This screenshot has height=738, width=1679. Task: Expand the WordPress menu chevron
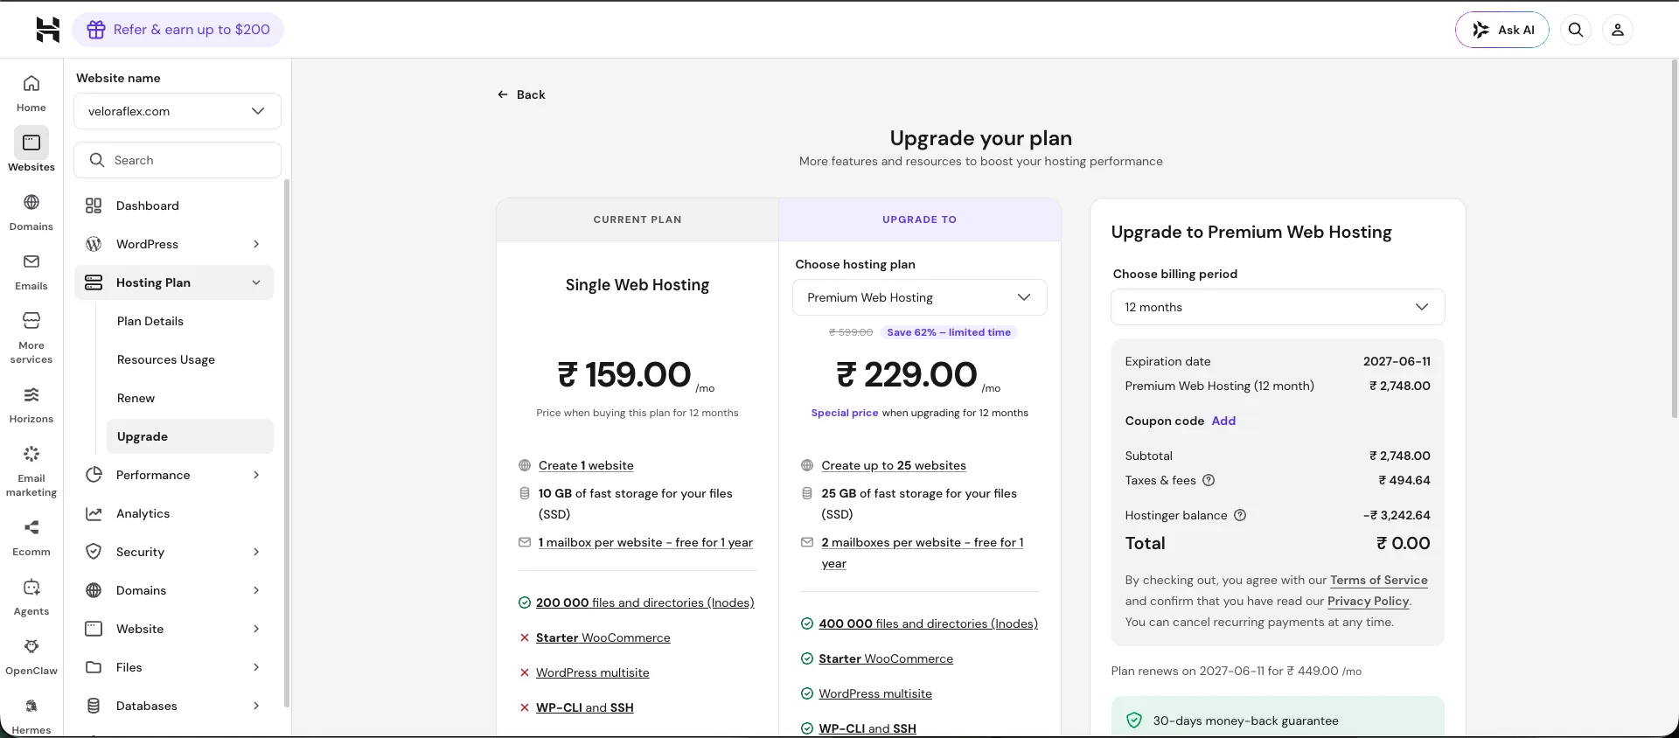coord(256,244)
